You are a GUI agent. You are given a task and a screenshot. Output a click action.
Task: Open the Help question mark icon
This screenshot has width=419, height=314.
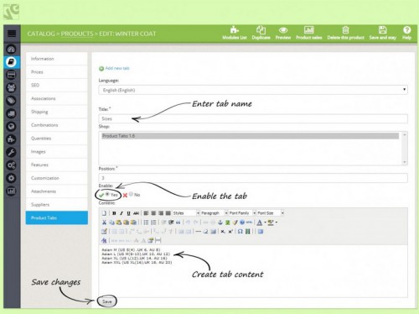(x=406, y=29)
